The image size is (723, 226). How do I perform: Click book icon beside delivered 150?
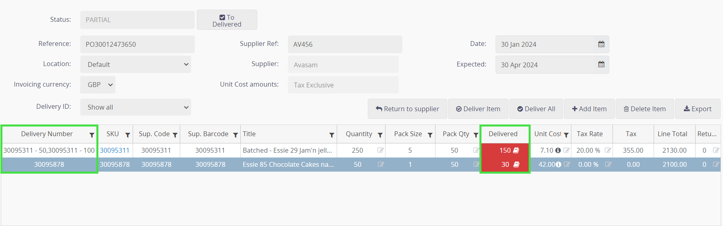coord(516,150)
